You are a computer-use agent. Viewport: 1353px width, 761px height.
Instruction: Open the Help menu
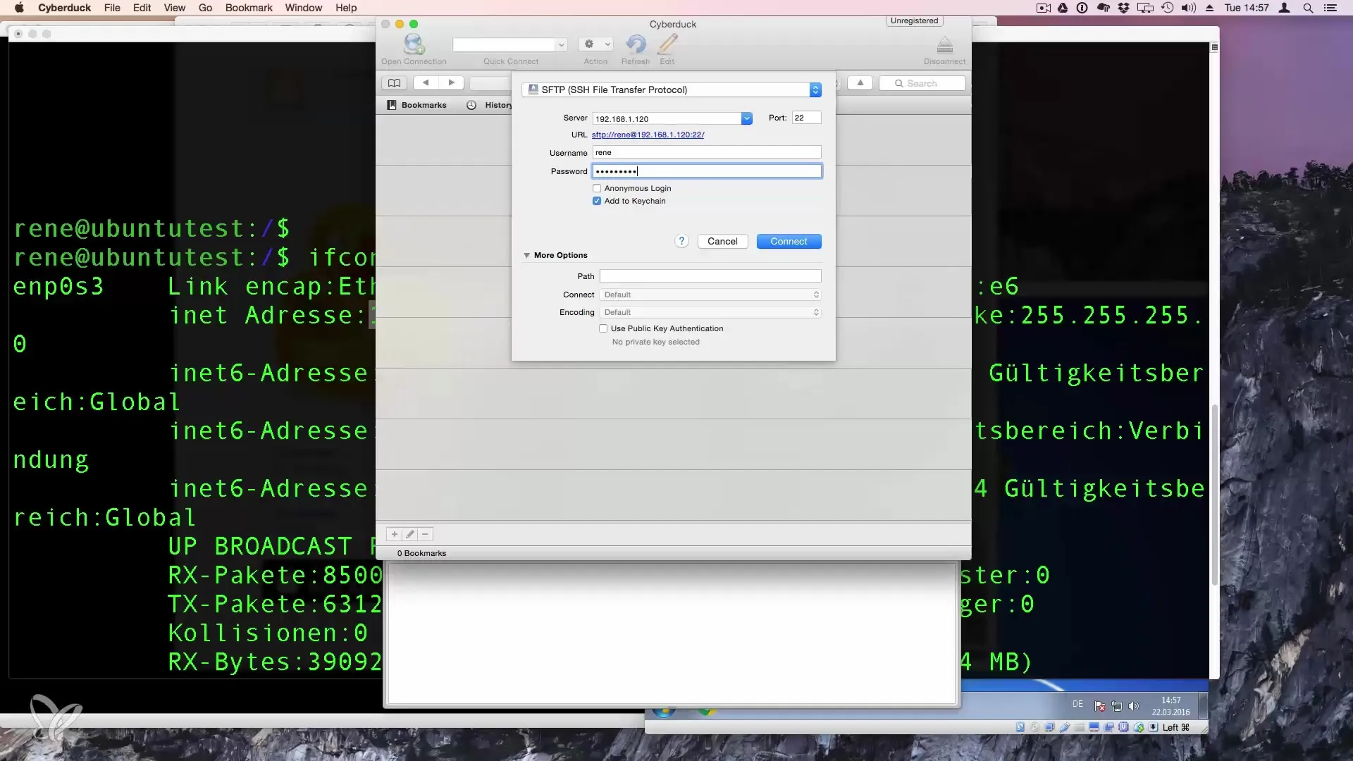pos(345,8)
